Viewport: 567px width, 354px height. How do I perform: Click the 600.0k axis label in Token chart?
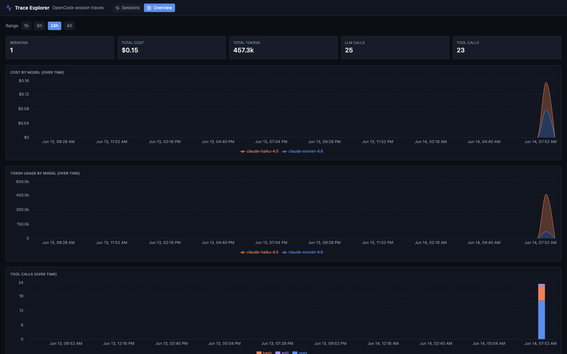point(23,182)
